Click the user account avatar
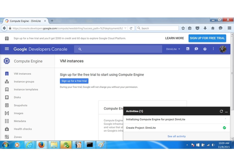 point(223,49)
